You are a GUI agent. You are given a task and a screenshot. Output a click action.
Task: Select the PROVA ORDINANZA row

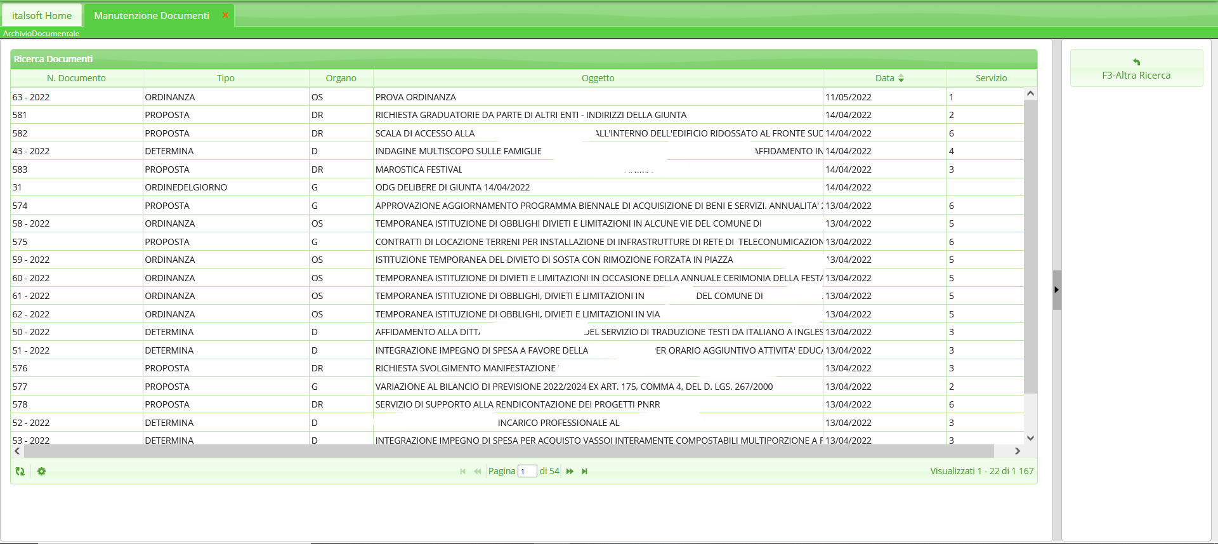click(416, 97)
